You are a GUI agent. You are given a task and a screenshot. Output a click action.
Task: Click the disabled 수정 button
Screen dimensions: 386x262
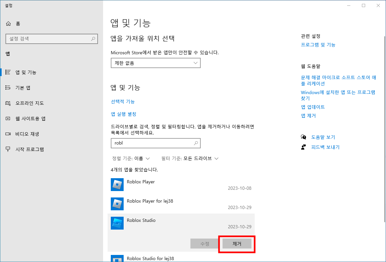pyautogui.click(x=205, y=244)
